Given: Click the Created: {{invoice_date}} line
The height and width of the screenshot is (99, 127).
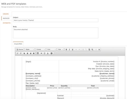Looking at the screenshot, I should coord(105,64).
